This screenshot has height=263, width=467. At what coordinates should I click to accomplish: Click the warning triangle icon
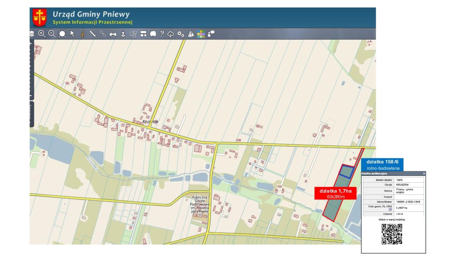(x=191, y=34)
